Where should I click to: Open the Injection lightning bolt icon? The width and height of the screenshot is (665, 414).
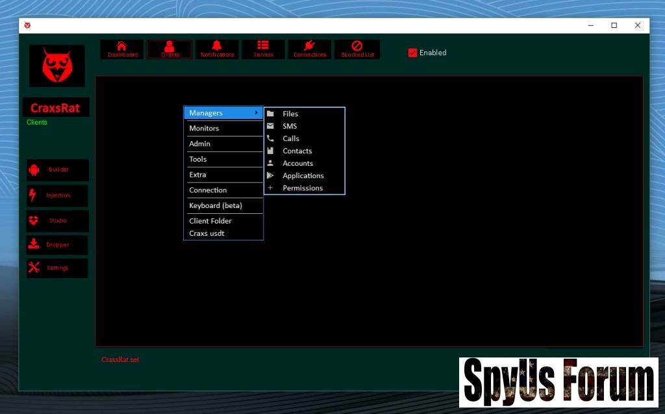[x=33, y=195]
